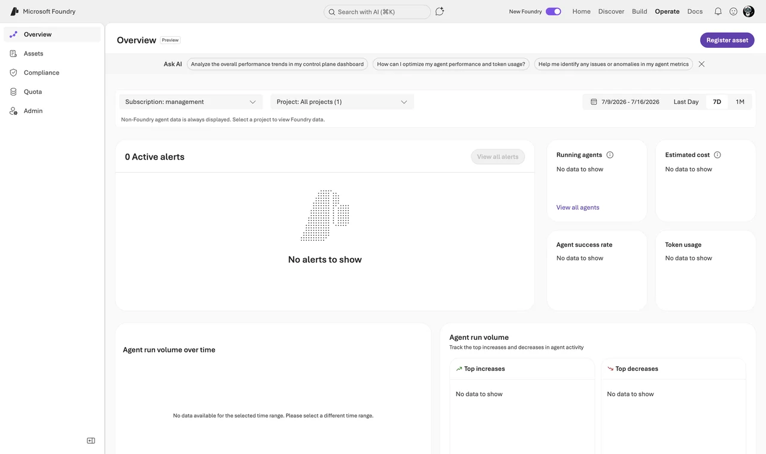
Task: Select the 1M time range
Action: point(740,102)
